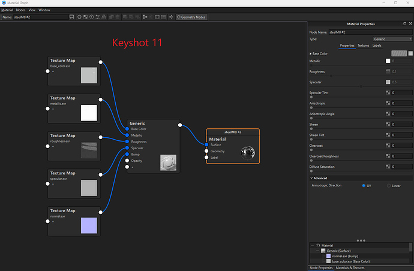Viewport: 414px width, 271px height.
Task: Select normal.exr (Bump) in the tree
Action: pos(345,256)
